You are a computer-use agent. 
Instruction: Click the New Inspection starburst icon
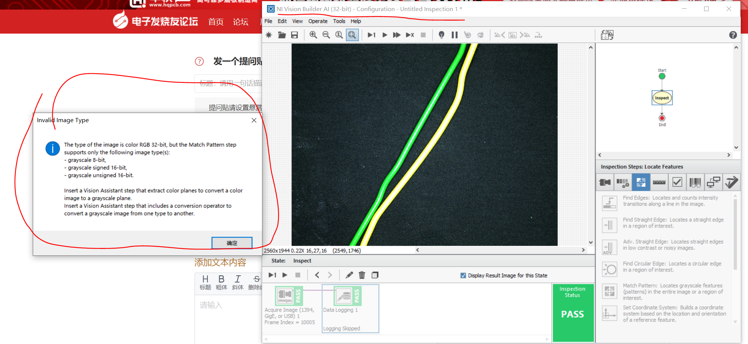tap(269, 35)
